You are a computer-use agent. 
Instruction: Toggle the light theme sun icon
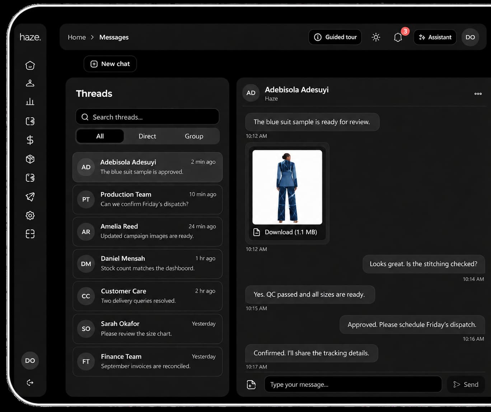coord(376,37)
